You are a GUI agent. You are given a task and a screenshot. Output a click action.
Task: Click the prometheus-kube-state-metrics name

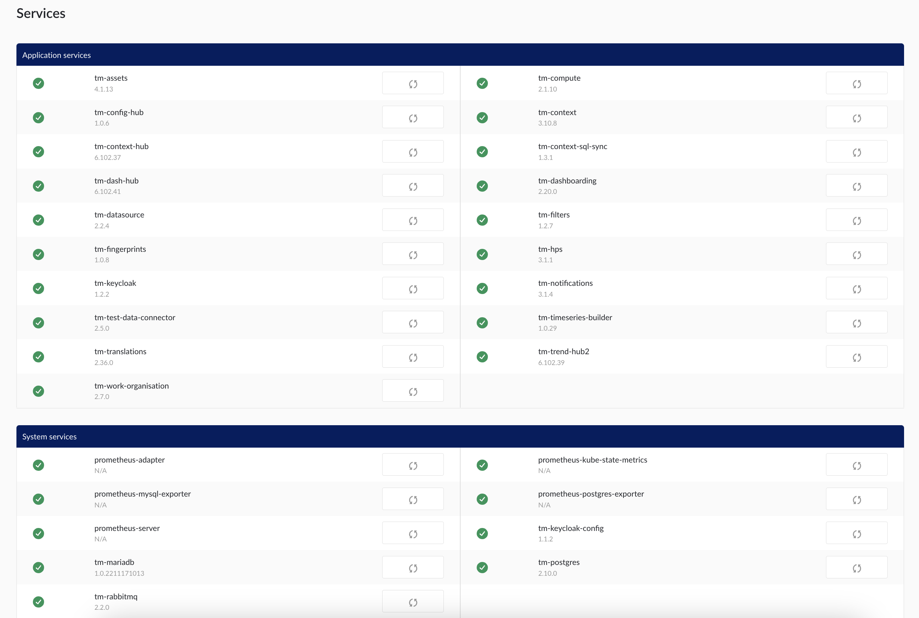tap(592, 460)
